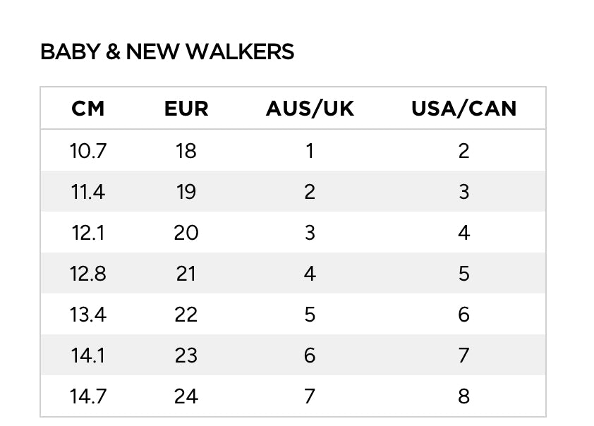This screenshot has width=594, height=426.
Task: Select USA/CAN size 8 cell
Action: [463, 396]
